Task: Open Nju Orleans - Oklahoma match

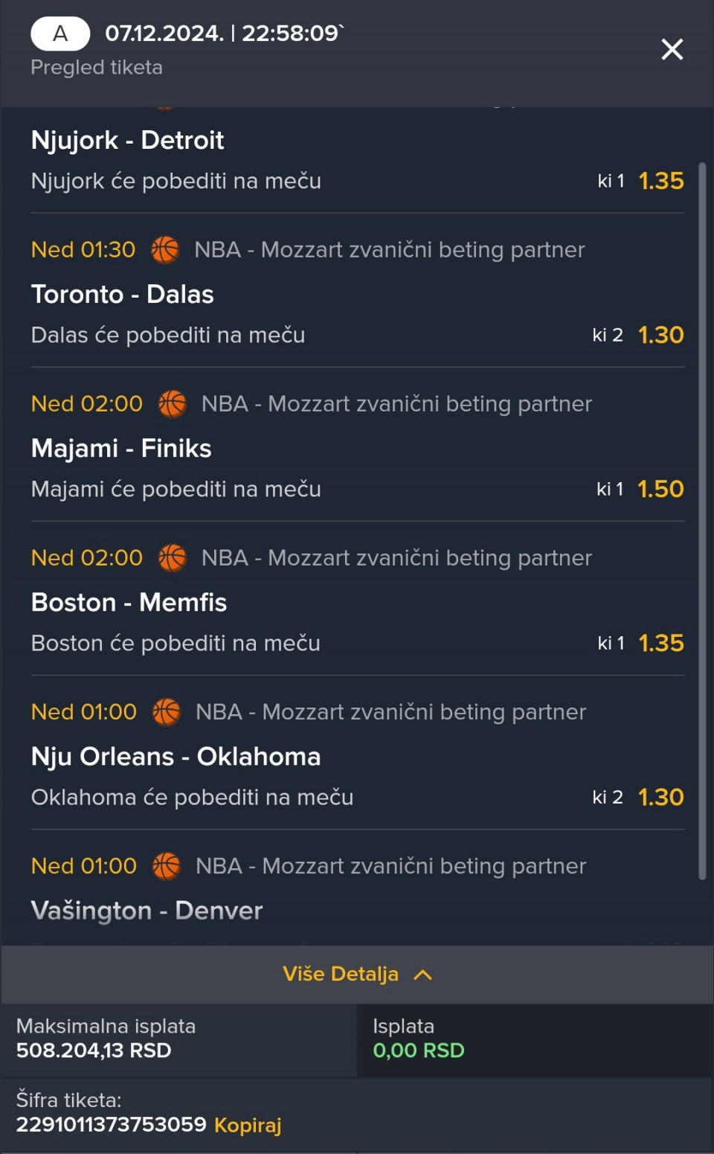Action: 176,756
